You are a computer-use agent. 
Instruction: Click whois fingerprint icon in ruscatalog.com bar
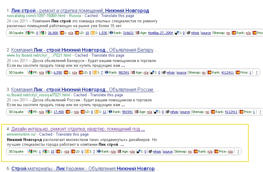(x=189, y=33)
